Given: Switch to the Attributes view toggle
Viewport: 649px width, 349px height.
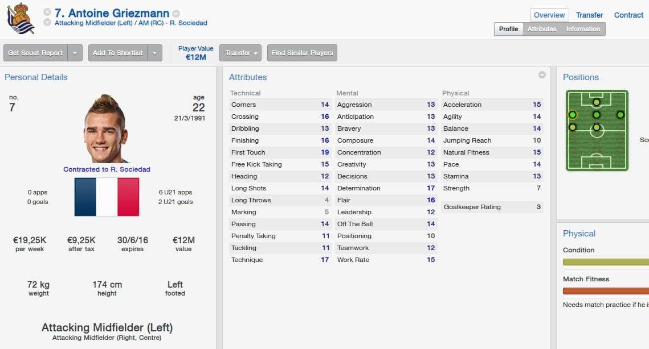Looking at the screenshot, I should click(542, 29).
